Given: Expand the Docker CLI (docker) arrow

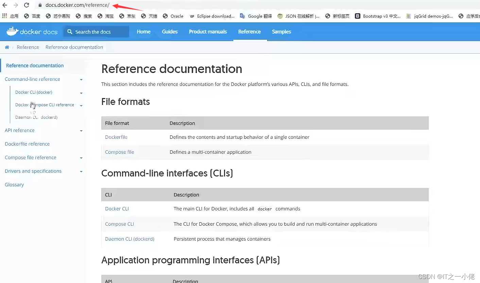Looking at the screenshot, I should tap(81, 93).
